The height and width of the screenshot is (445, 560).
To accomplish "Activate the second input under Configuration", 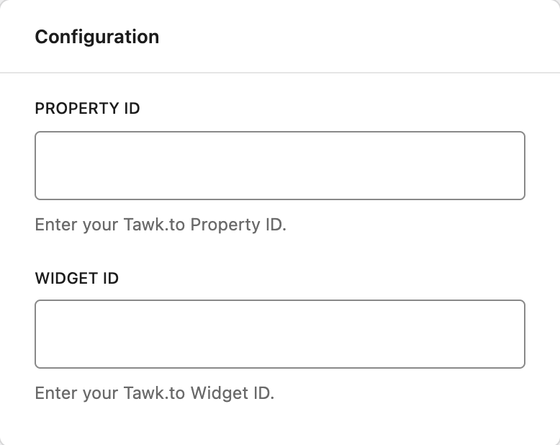I will coord(279,334).
